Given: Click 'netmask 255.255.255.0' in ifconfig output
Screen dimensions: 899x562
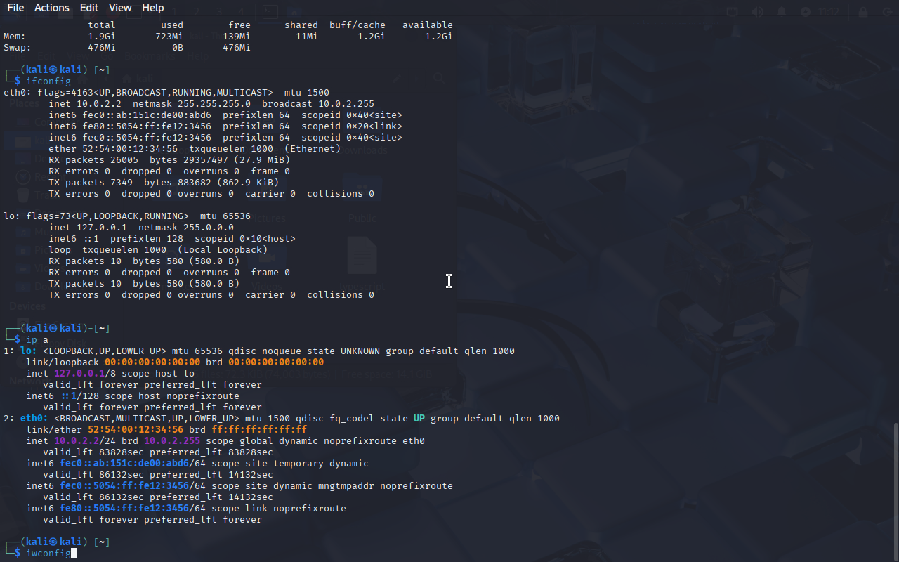Looking at the screenshot, I should [192, 104].
